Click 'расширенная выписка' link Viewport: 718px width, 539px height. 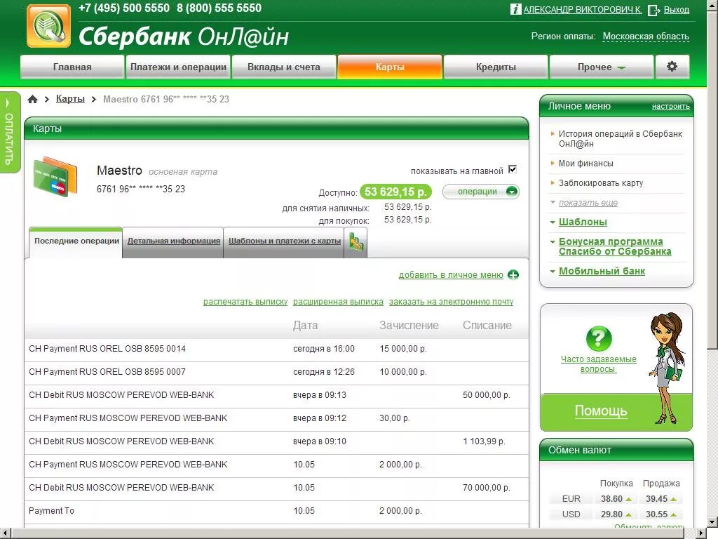click(338, 302)
